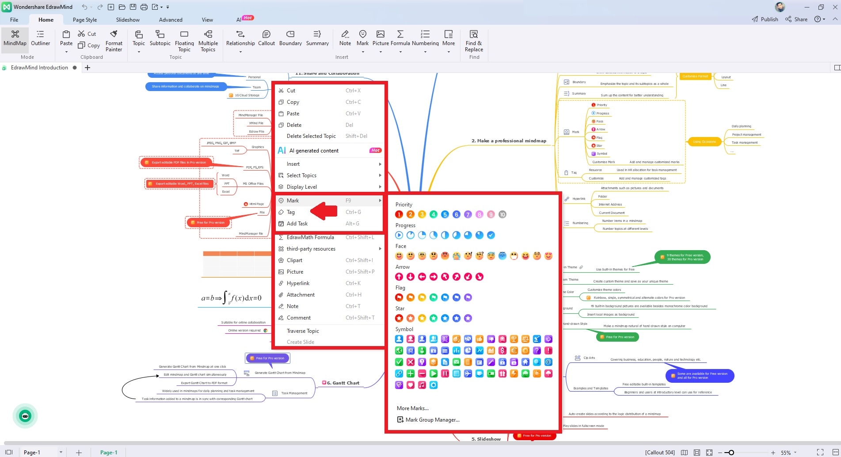Choose the red star mark

(399, 318)
